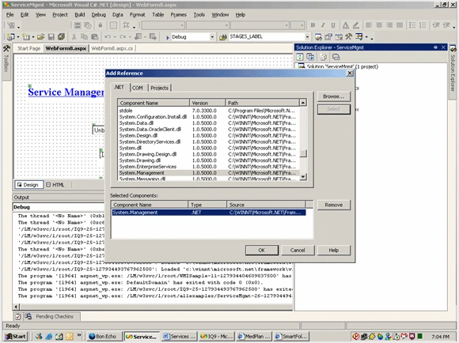Click the Align Left icon
459x343 pixels.
point(369,25)
